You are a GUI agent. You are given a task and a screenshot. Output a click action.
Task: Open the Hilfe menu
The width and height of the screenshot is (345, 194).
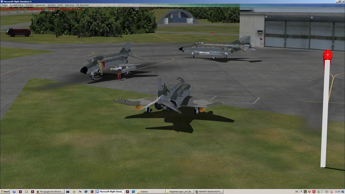point(60,5)
